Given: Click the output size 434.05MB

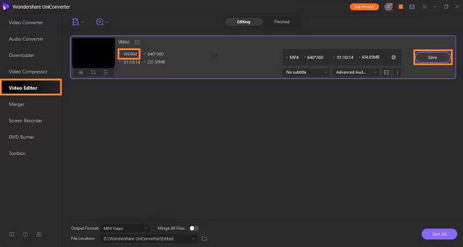Looking at the screenshot, I should [x=370, y=58].
